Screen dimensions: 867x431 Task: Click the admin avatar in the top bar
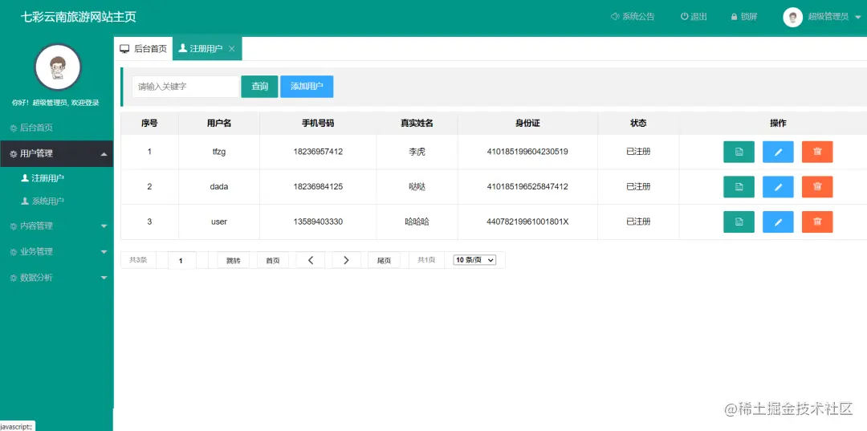[x=792, y=17]
